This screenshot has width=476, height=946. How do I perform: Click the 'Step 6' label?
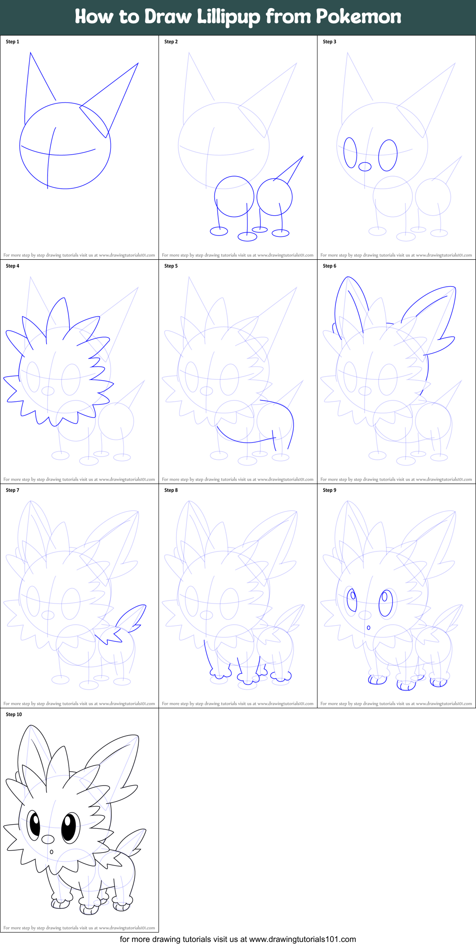330,266
